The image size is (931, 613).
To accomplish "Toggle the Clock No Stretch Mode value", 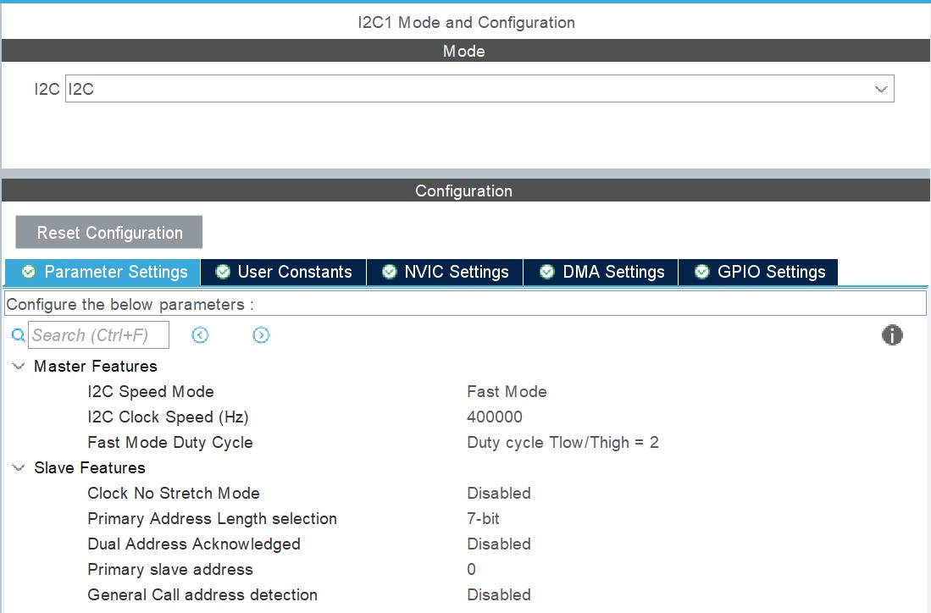I will 499,494.
